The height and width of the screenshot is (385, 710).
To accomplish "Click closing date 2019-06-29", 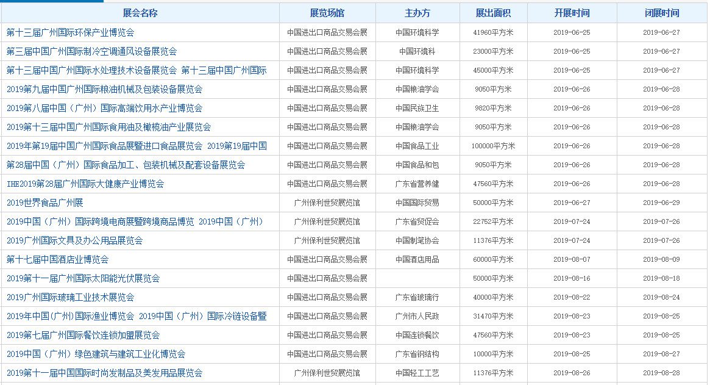I will 662,203.
